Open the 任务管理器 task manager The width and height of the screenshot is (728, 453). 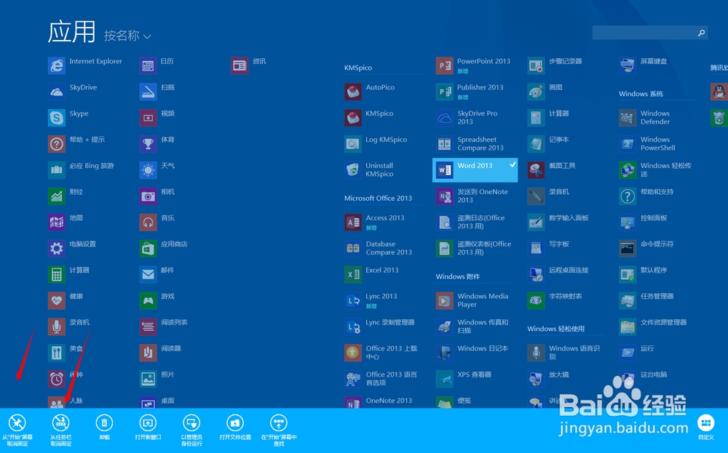(659, 297)
